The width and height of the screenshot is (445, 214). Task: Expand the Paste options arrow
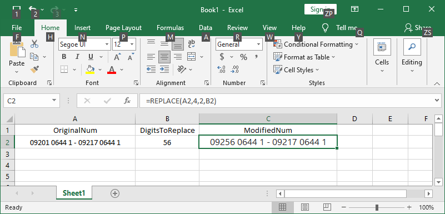(17, 72)
